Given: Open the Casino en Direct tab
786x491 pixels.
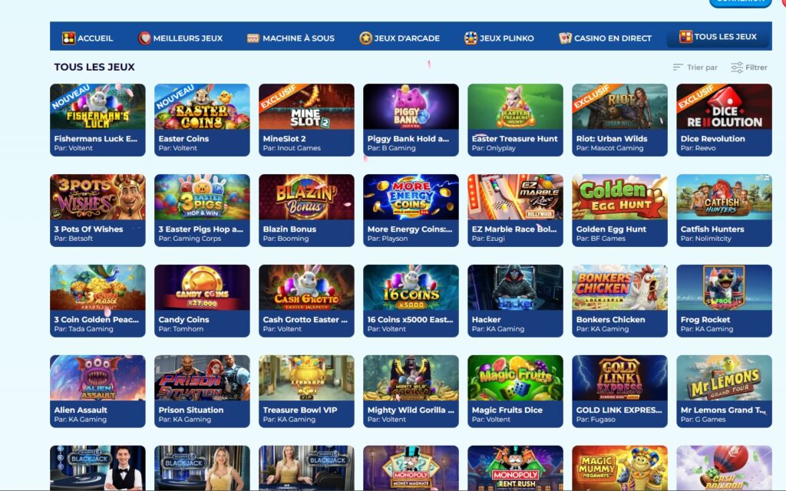Looking at the screenshot, I should pos(605,38).
